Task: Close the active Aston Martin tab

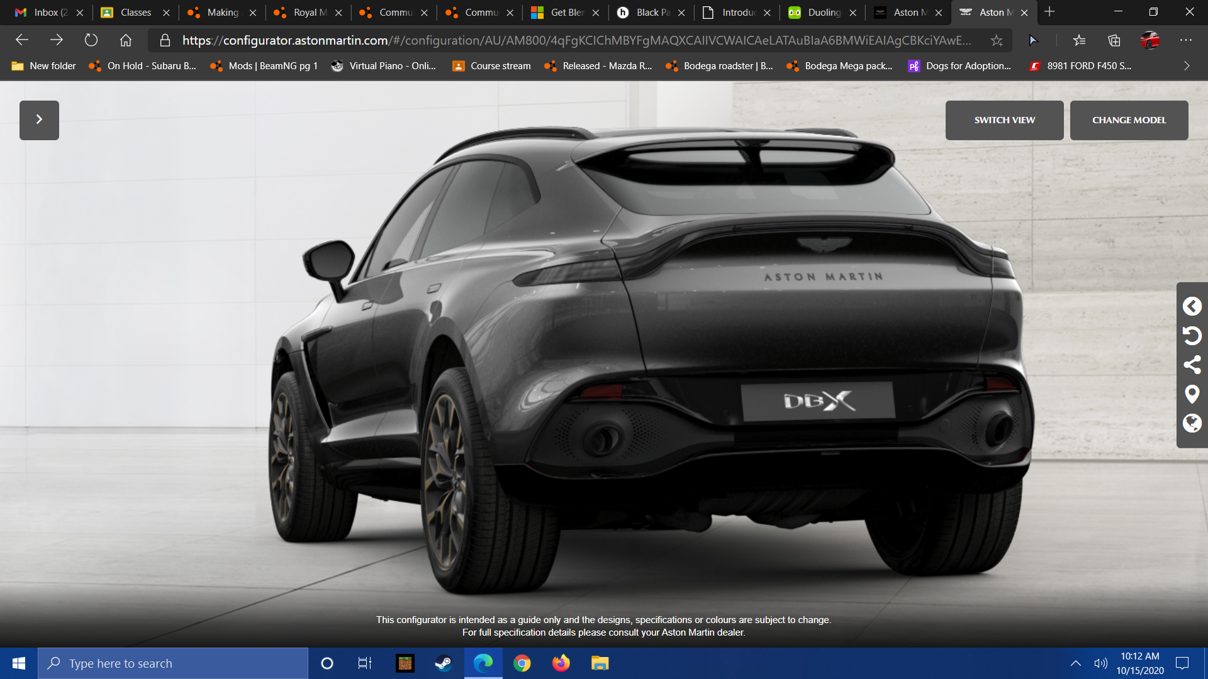Action: [1025, 13]
